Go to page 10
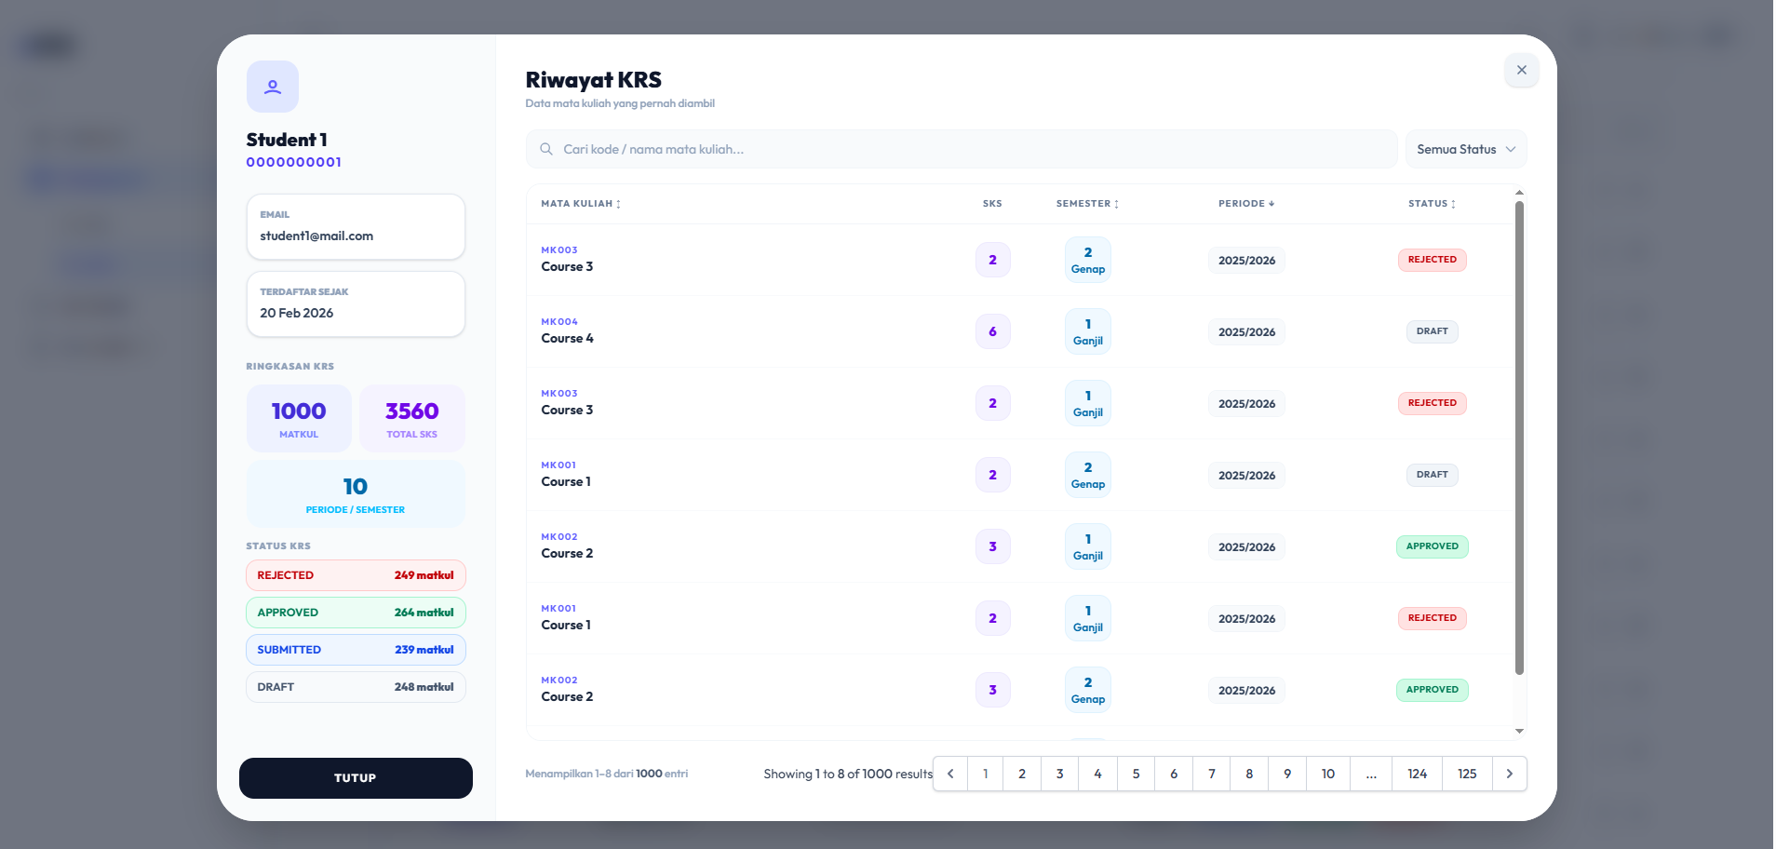The width and height of the screenshot is (1776, 849). tap(1328, 774)
